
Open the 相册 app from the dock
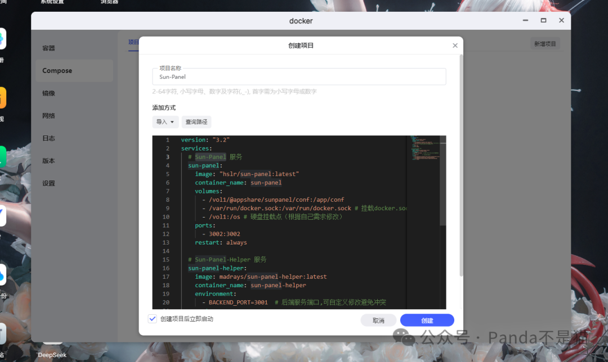[4, 39]
